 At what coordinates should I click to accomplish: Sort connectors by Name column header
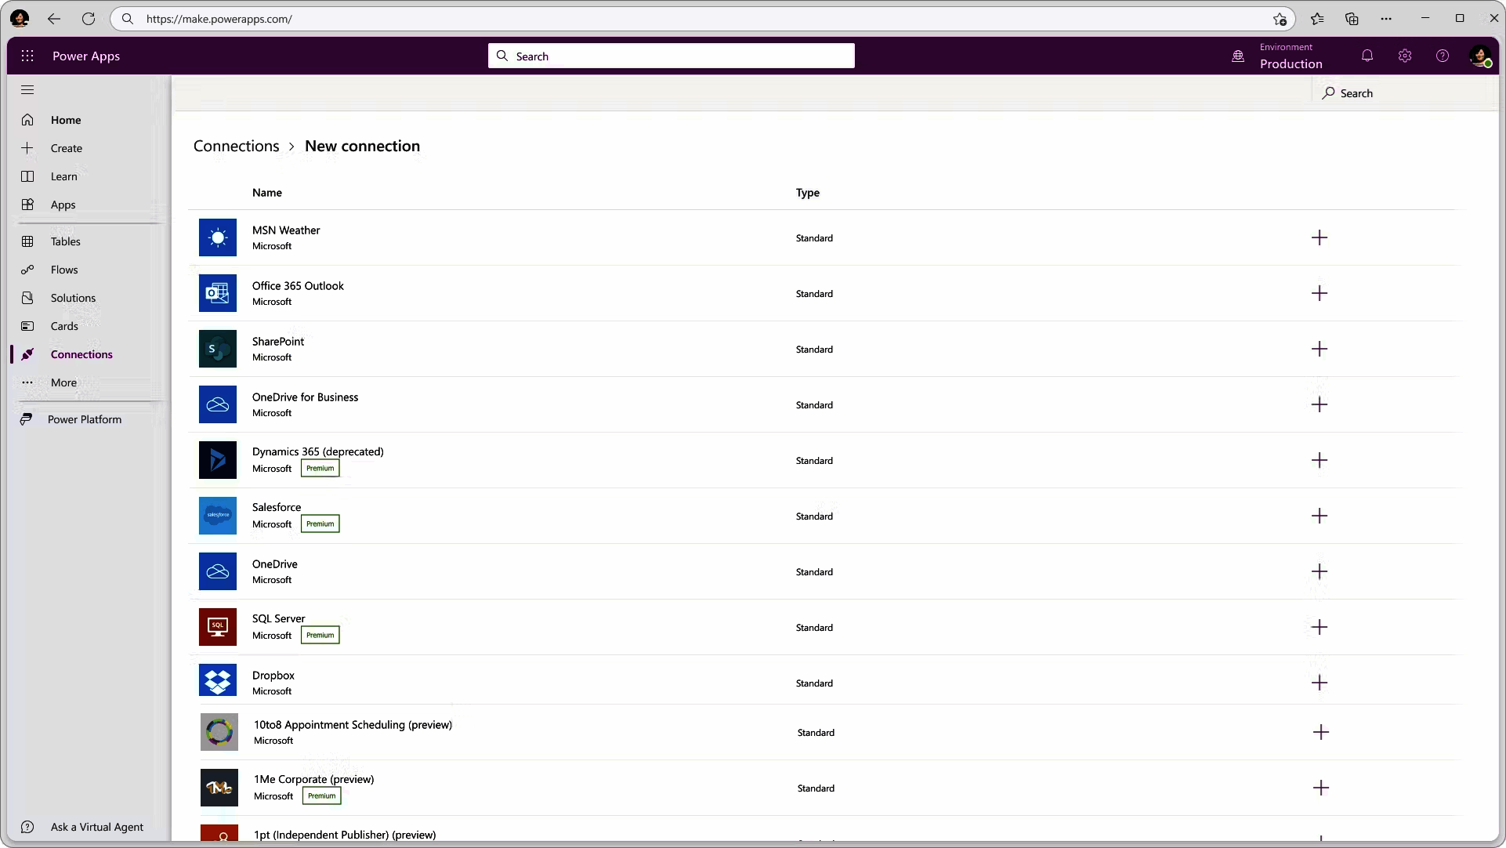click(x=267, y=193)
